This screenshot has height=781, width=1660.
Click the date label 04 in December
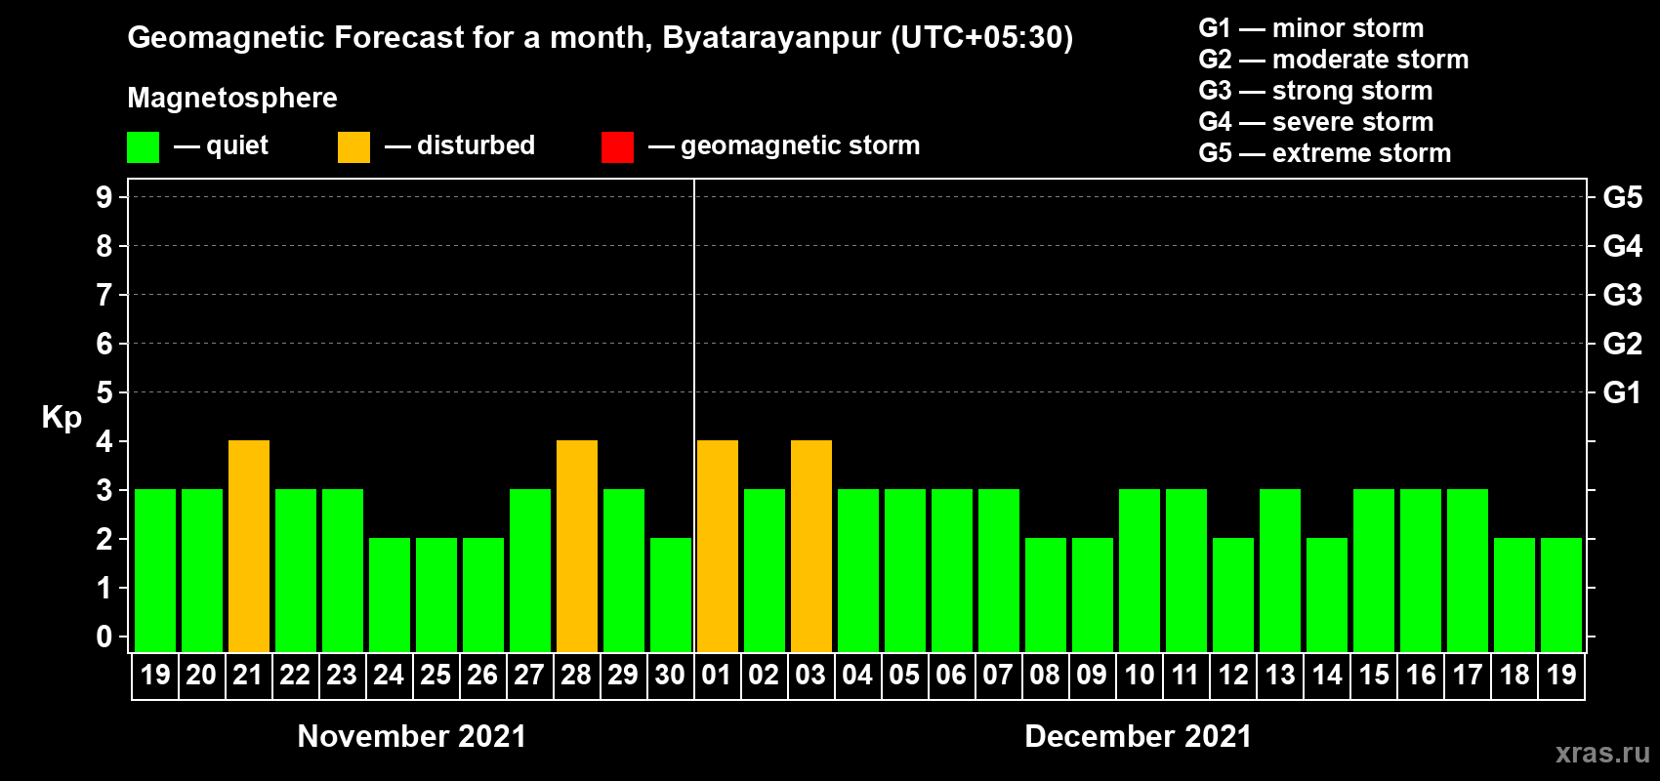857,676
